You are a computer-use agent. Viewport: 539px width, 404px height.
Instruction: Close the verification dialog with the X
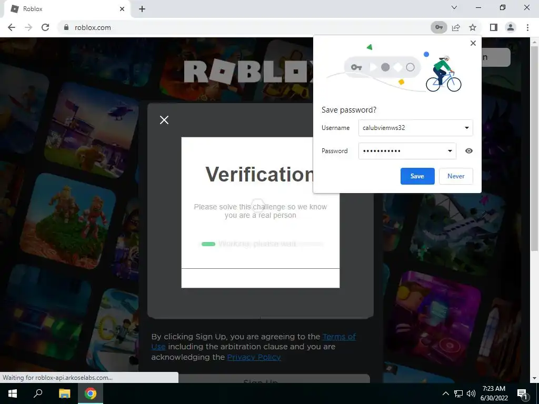164,120
